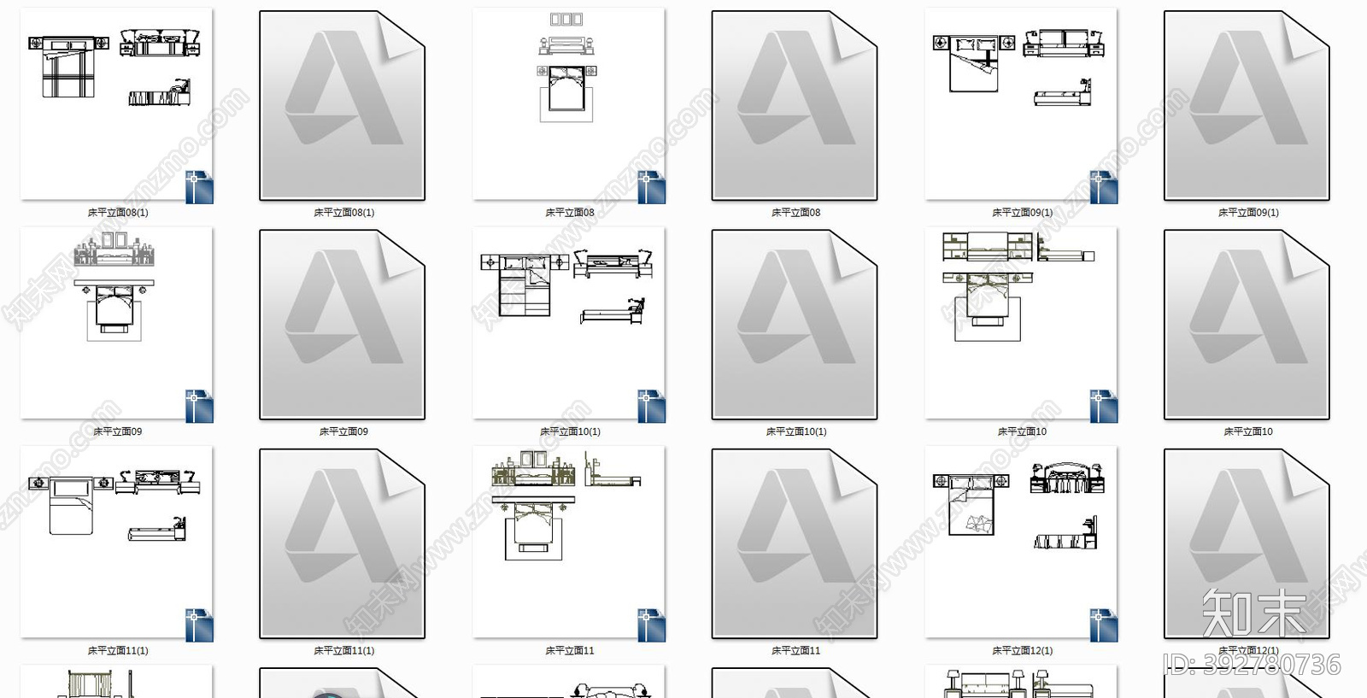Image resolution: width=1367 pixels, height=698 pixels.
Task: Select the Autodesk file icon named 床平立面11(1)
Action: (x=342, y=543)
